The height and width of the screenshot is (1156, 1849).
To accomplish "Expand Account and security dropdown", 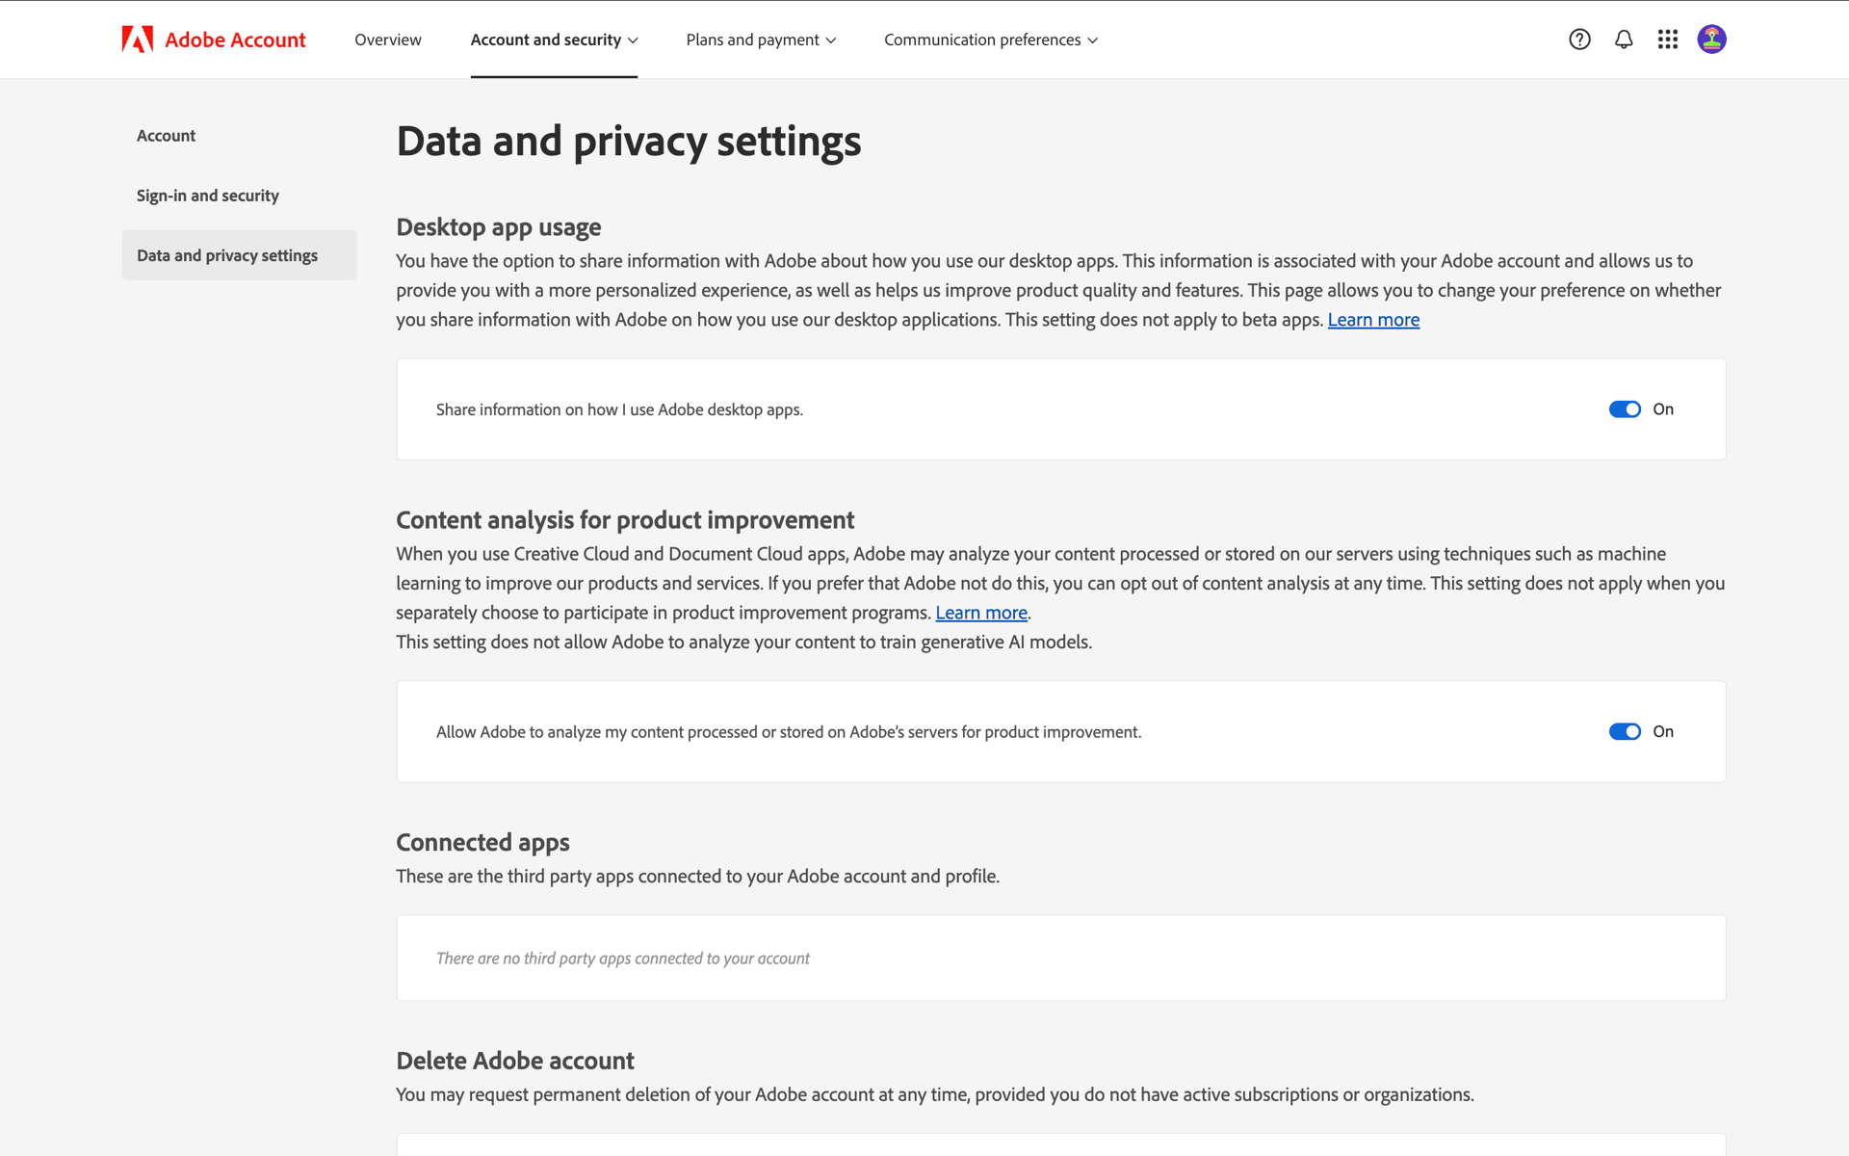I will pos(554,39).
